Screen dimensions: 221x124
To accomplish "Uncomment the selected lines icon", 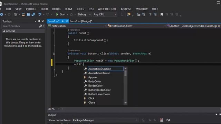I will 155,14.
